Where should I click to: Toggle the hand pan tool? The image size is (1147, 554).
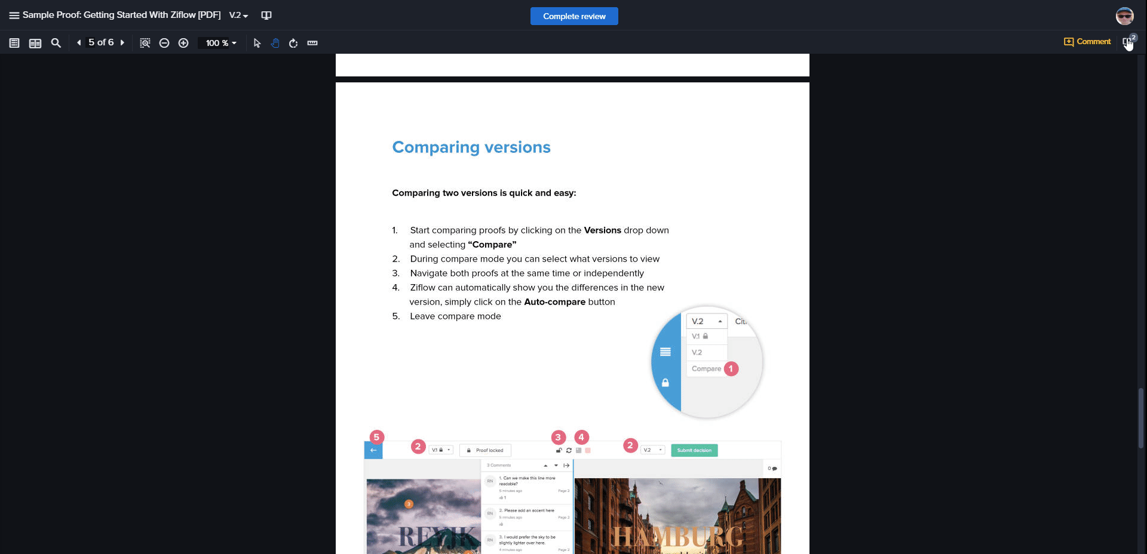pyautogui.click(x=275, y=43)
